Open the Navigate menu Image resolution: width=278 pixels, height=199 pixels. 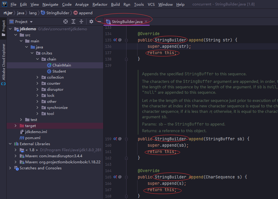(x=50, y=5)
